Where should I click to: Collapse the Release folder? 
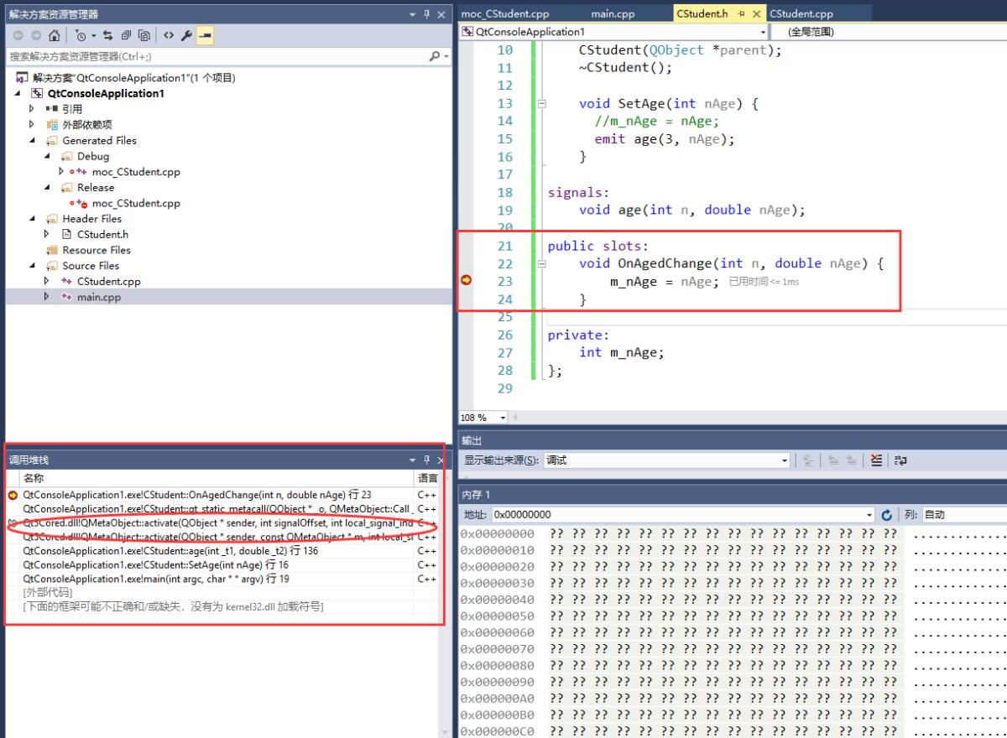[48, 188]
